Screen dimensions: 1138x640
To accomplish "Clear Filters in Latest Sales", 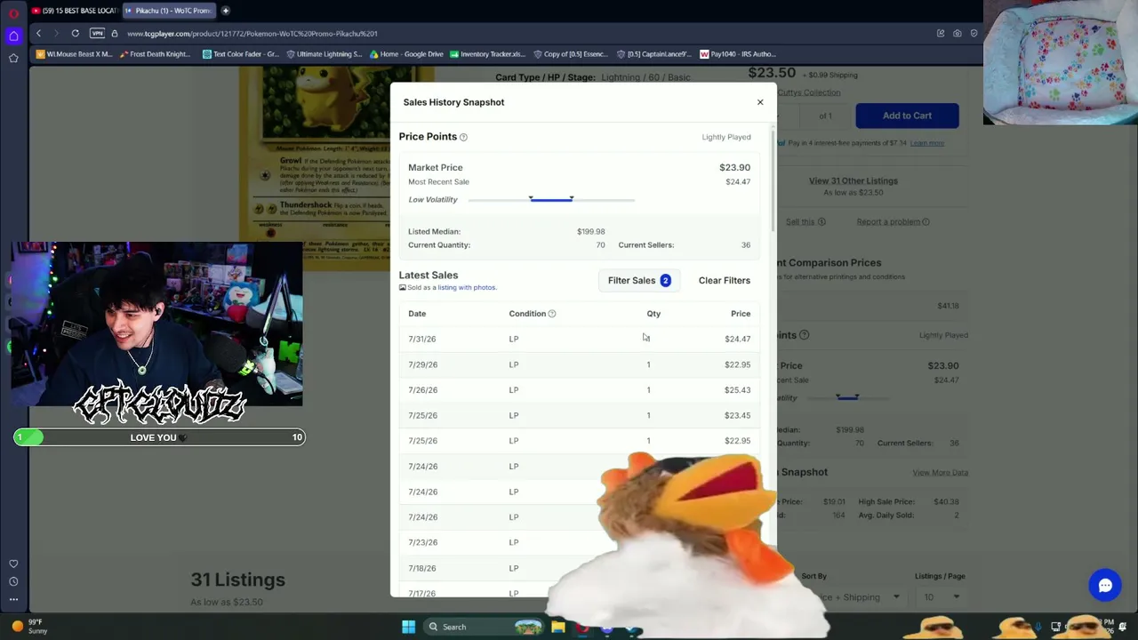I will click(x=725, y=281).
